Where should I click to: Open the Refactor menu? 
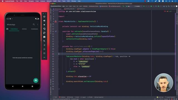click(49, 1)
